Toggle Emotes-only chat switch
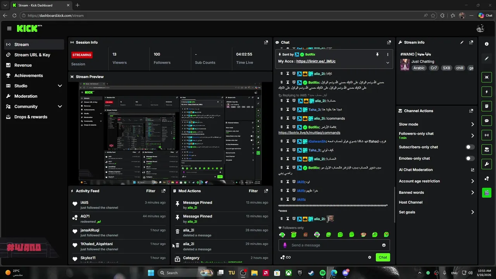This screenshot has width=496, height=279. 470,158
